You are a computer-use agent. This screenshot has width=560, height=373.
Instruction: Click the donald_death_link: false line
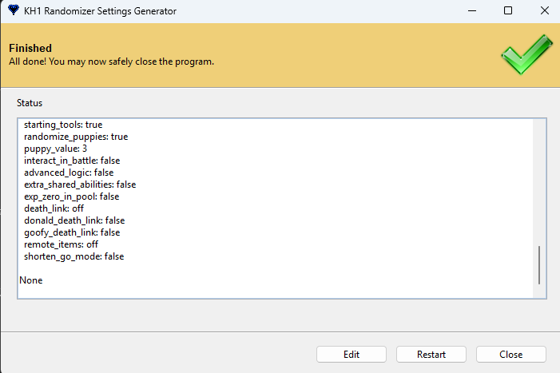(x=74, y=220)
